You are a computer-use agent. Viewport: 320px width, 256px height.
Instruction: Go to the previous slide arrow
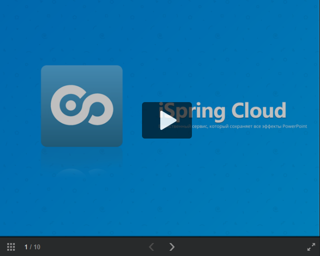[x=152, y=247]
